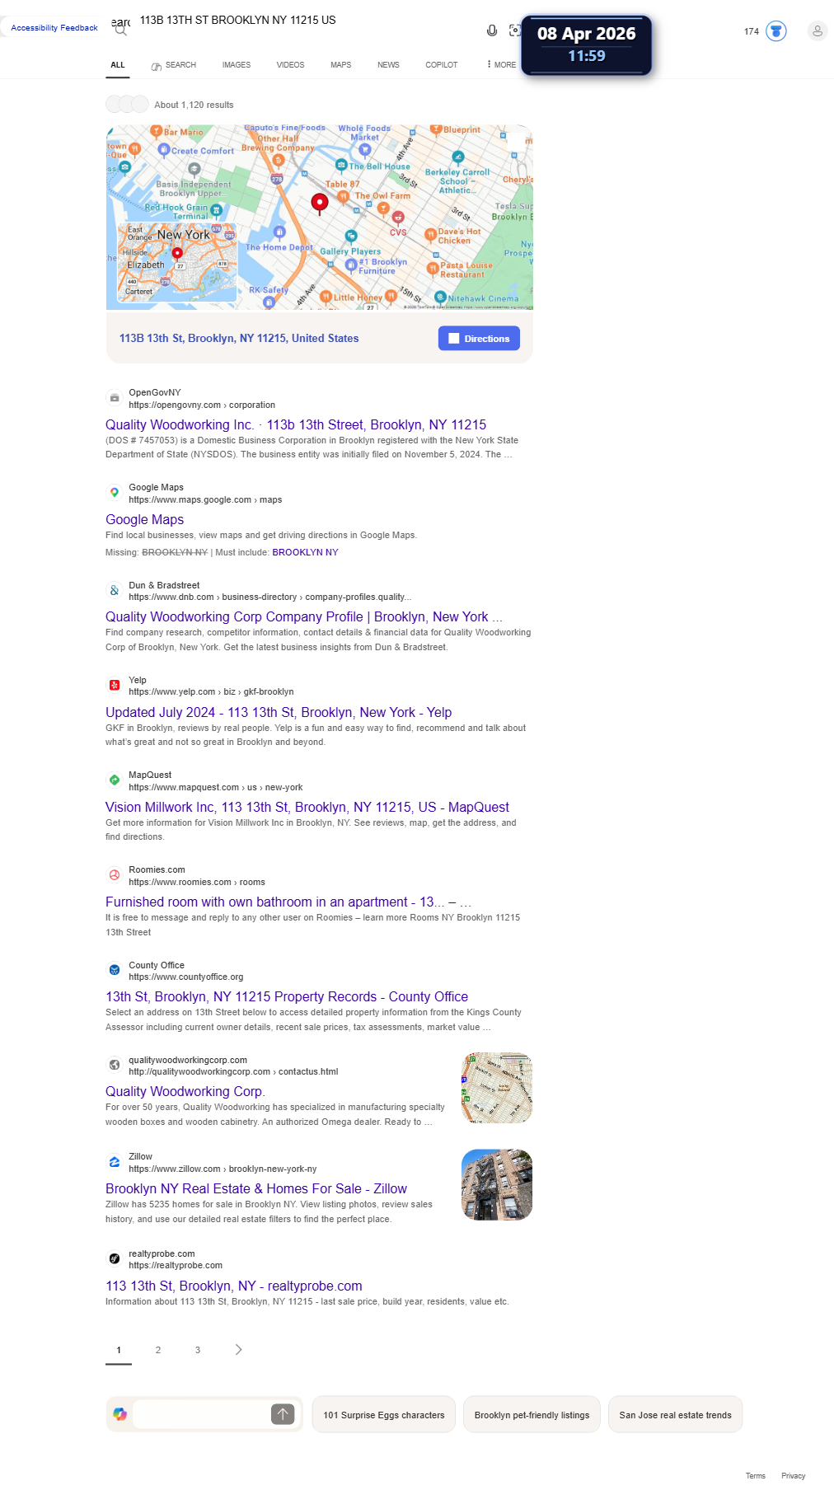Click the Directions button
The height and width of the screenshot is (1490, 834).
click(479, 339)
